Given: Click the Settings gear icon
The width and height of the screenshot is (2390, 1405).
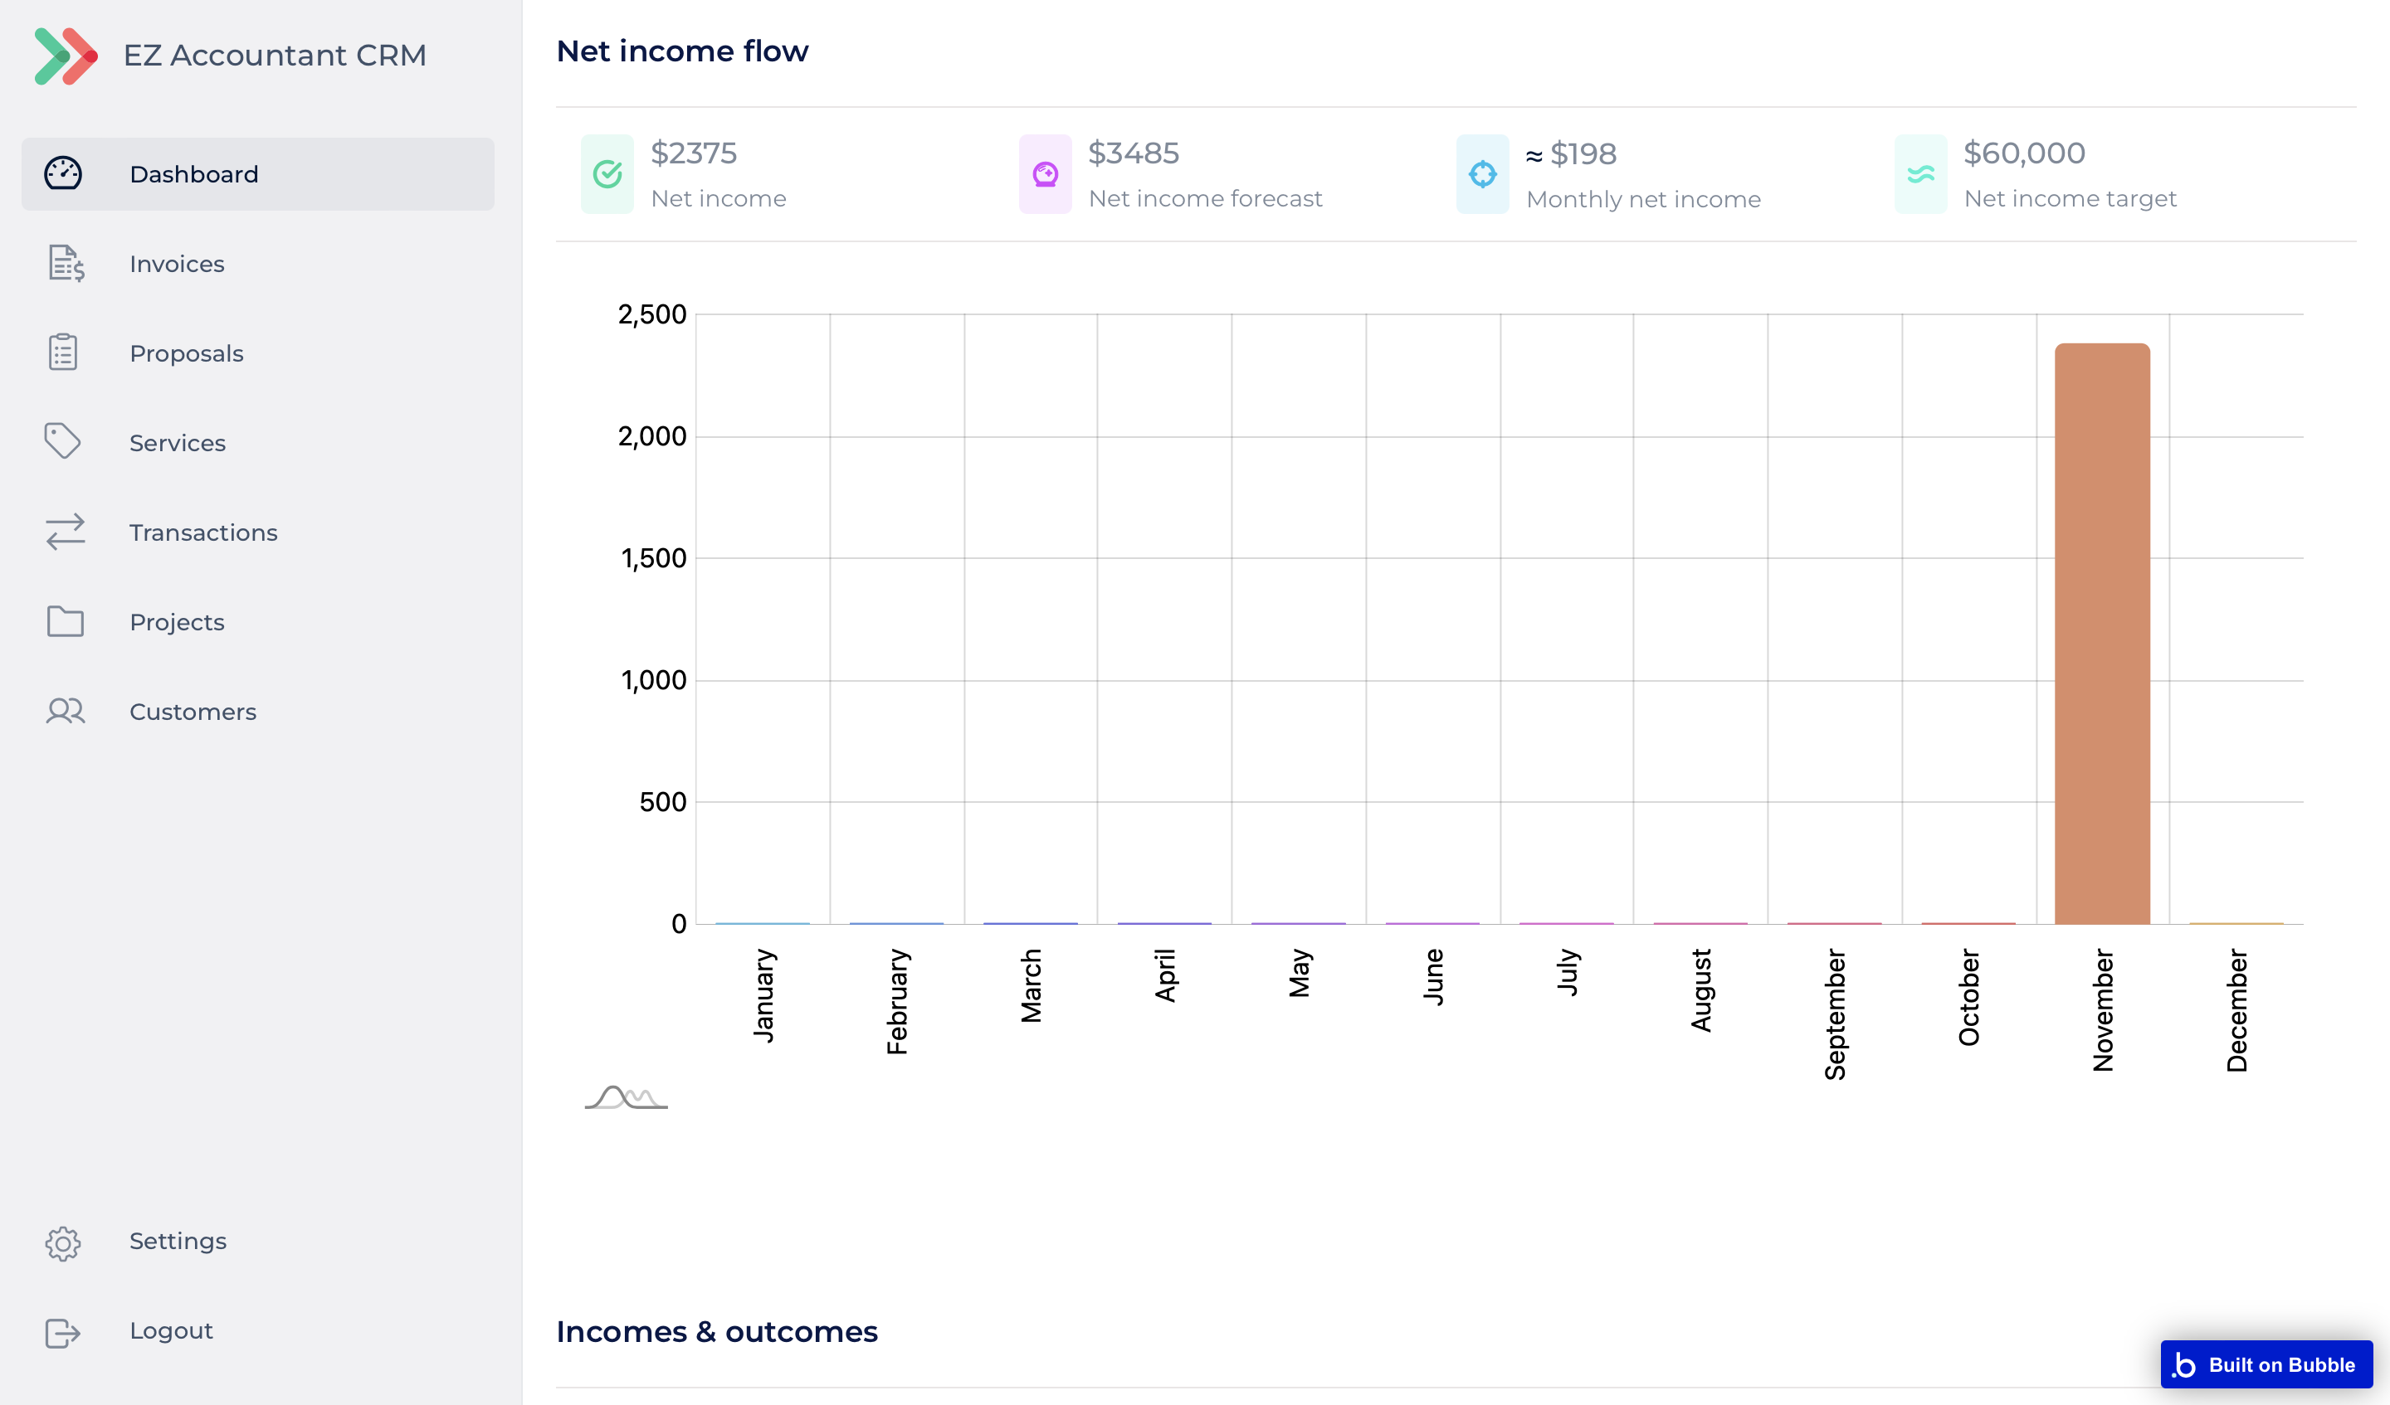Looking at the screenshot, I should [x=64, y=1242].
